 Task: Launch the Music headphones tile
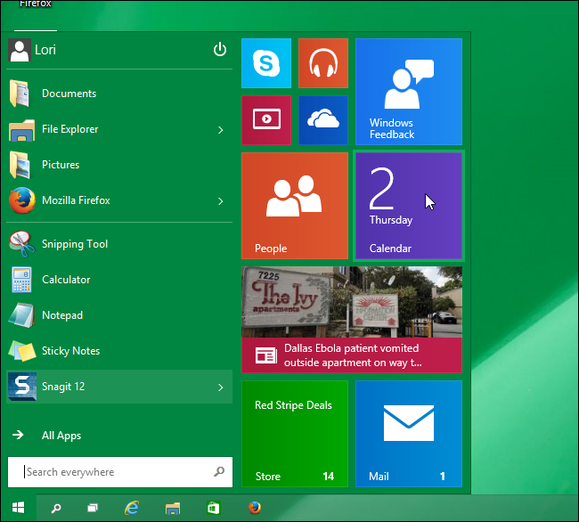tap(322, 63)
